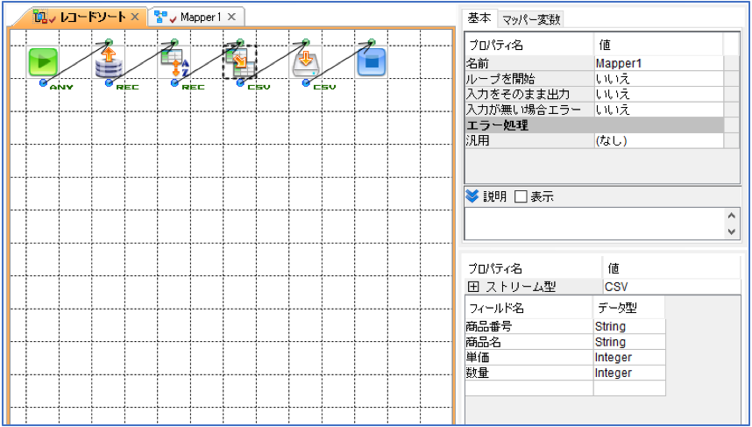Close the レコードソート tab

(x=135, y=18)
